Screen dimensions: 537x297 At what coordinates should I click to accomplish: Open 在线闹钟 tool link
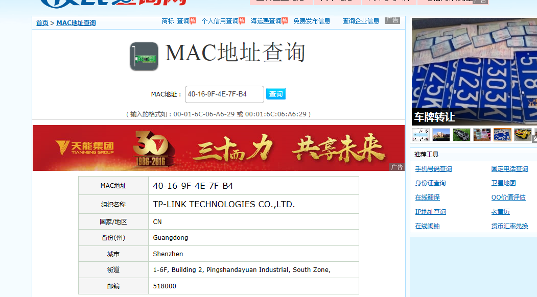[x=428, y=226]
